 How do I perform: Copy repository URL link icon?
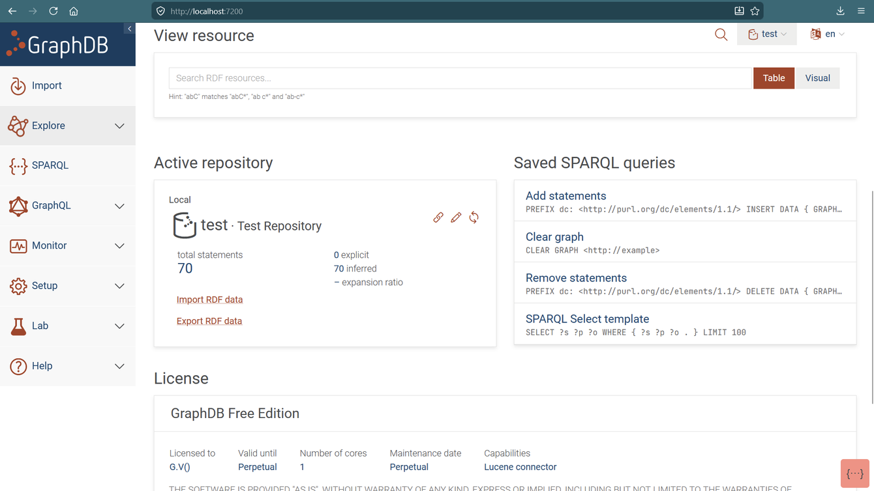438,217
